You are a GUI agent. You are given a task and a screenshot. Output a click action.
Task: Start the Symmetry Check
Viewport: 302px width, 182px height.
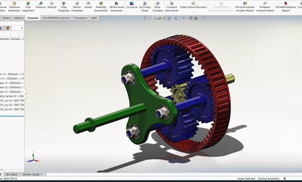(145, 7)
